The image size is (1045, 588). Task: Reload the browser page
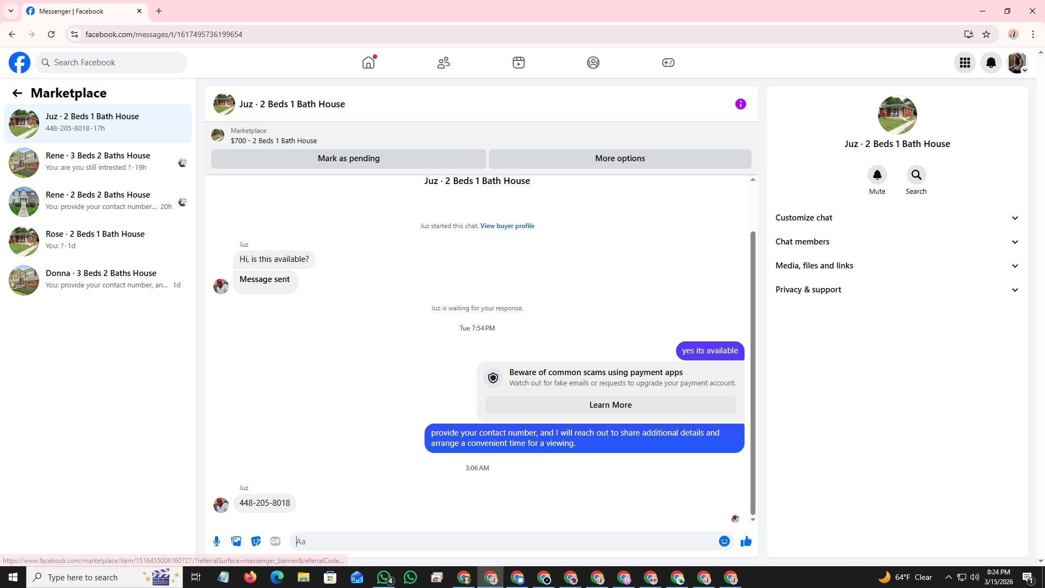(x=51, y=34)
